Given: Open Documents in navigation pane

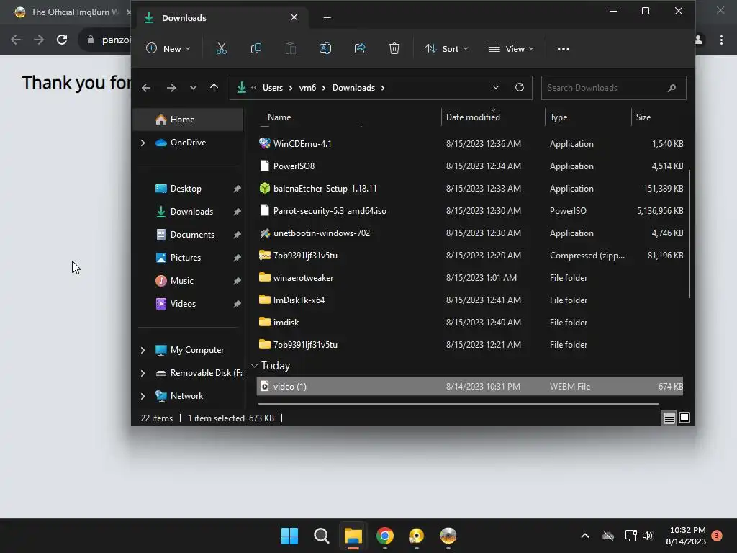Looking at the screenshot, I should pyautogui.click(x=192, y=235).
